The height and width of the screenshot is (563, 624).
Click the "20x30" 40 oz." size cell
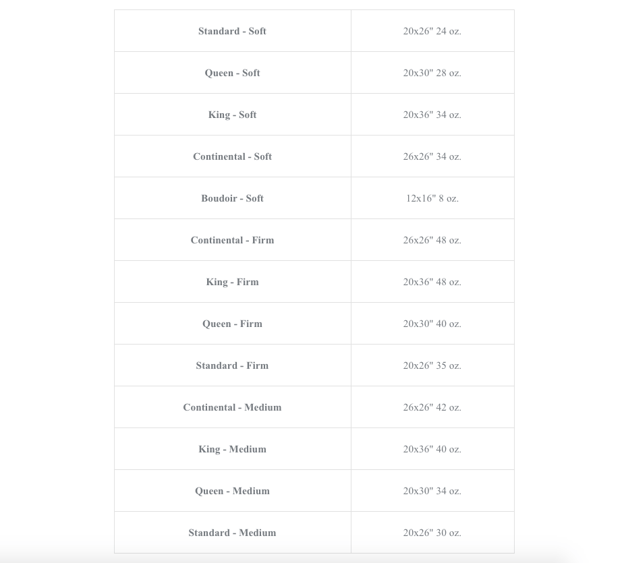pyautogui.click(x=432, y=324)
